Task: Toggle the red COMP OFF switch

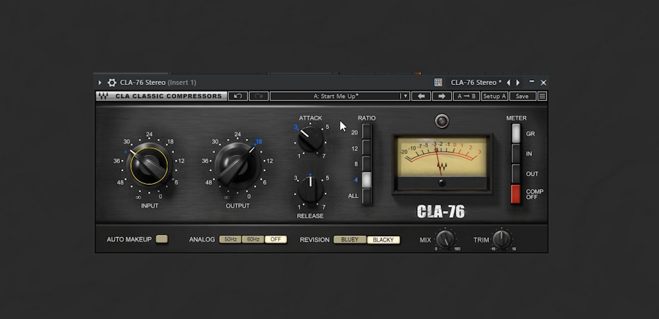Action: tap(516, 194)
